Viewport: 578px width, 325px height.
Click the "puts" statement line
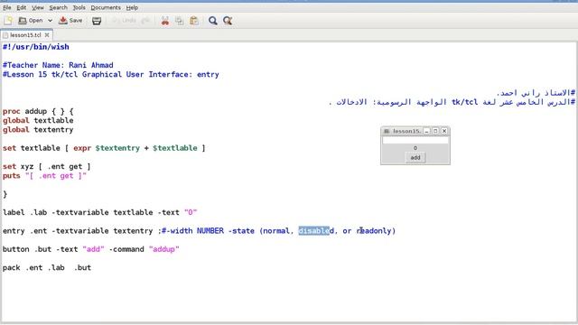44,176
